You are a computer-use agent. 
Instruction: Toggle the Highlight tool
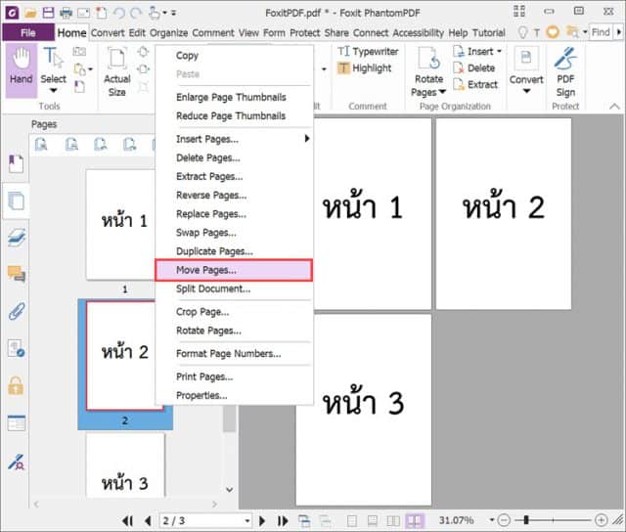(x=368, y=68)
